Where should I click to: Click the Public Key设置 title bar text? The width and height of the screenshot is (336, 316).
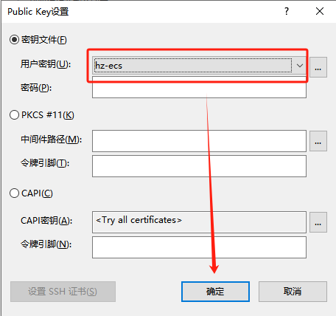38,12
